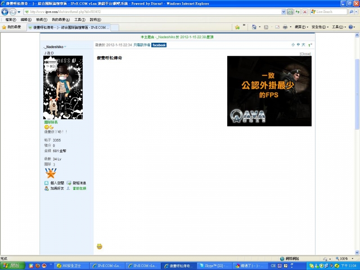The image size is (360, 270).
Task: Click the orange star medal icon
Action: [x=51, y=173]
